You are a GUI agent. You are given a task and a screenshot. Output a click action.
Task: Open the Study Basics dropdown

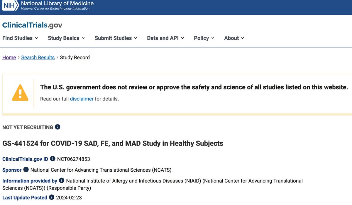[66, 38]
